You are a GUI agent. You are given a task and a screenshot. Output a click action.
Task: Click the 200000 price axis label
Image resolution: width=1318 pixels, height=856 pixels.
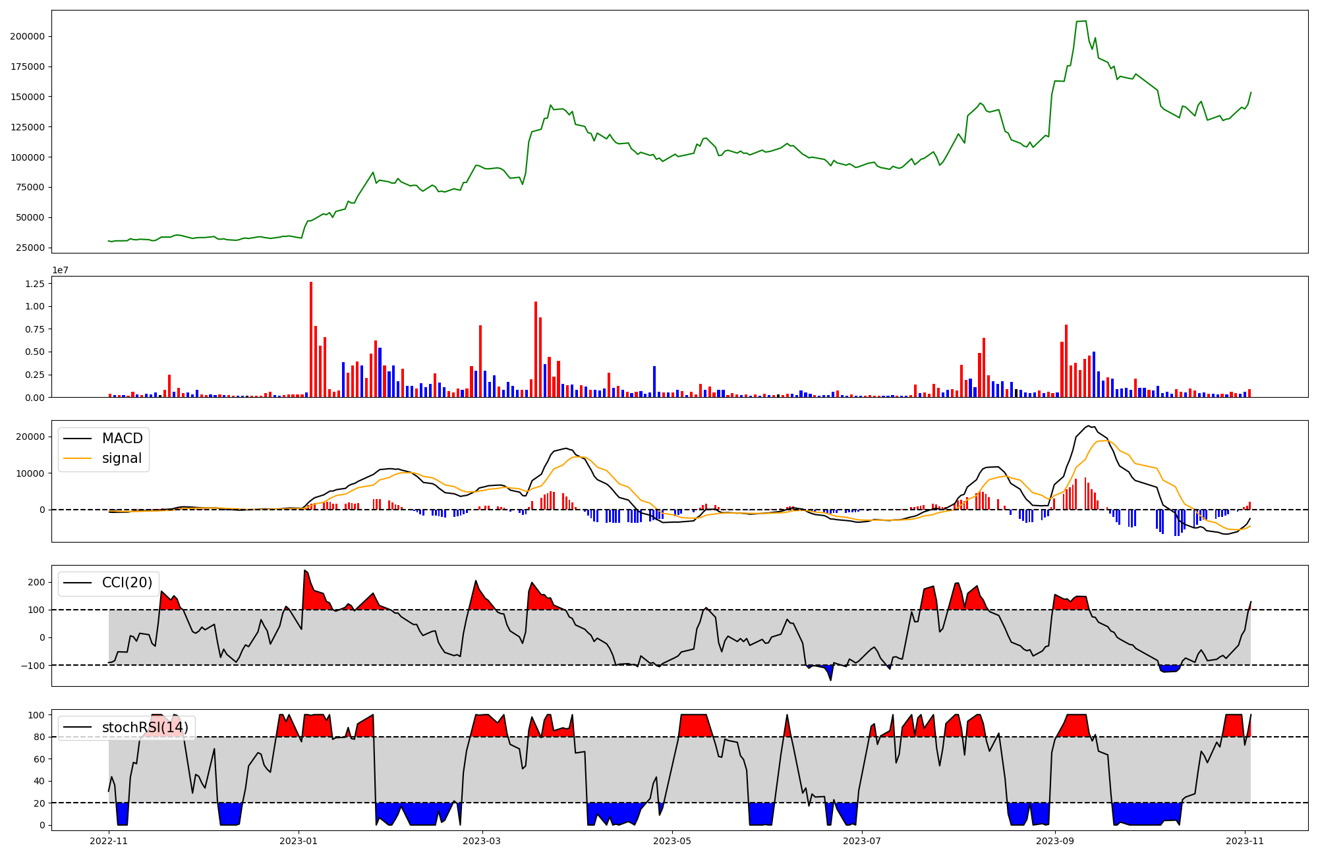[x=27, y=36]
